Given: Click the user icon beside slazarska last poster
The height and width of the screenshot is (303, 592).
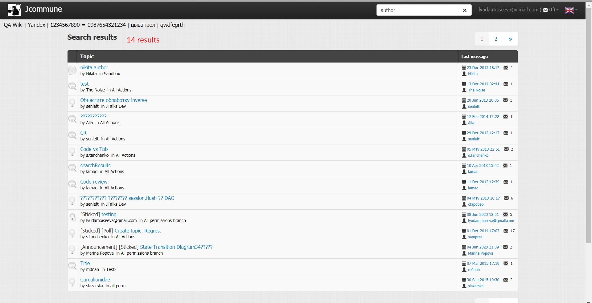Looking at the screenshot, I should (x=464, y=286).
